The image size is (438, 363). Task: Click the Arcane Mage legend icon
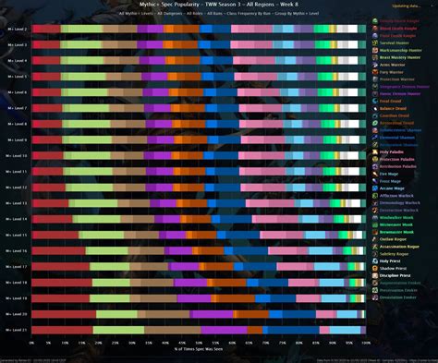click(x=375, y=188)
